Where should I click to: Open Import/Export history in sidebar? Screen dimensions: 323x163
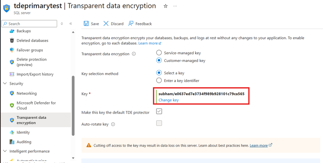[x=35, y=74]
